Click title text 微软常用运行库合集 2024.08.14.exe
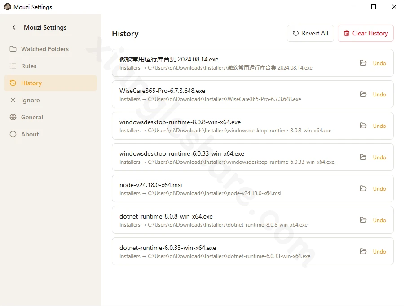This screenshot has width=405, height=306. tap(169, 59)
